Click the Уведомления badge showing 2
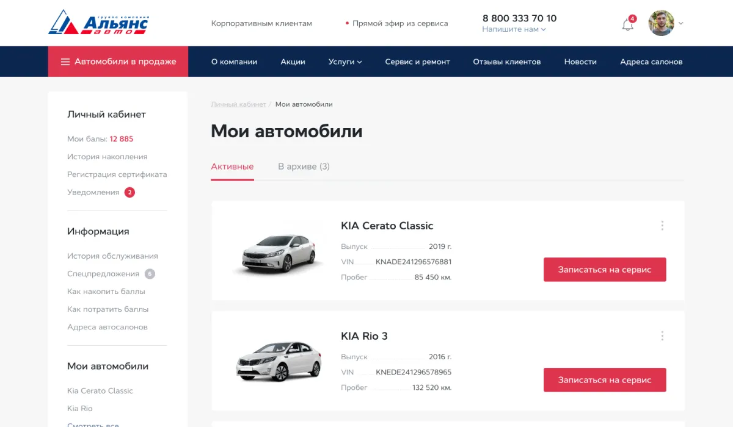 [129, 192]
